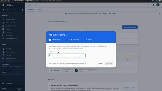Click the Quality section heading

click(x=5, y=44)
